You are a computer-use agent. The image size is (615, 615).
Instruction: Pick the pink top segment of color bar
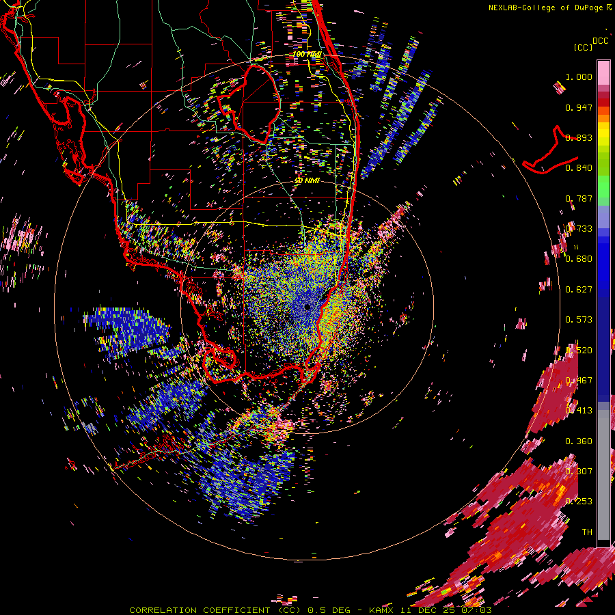point(603,72)
